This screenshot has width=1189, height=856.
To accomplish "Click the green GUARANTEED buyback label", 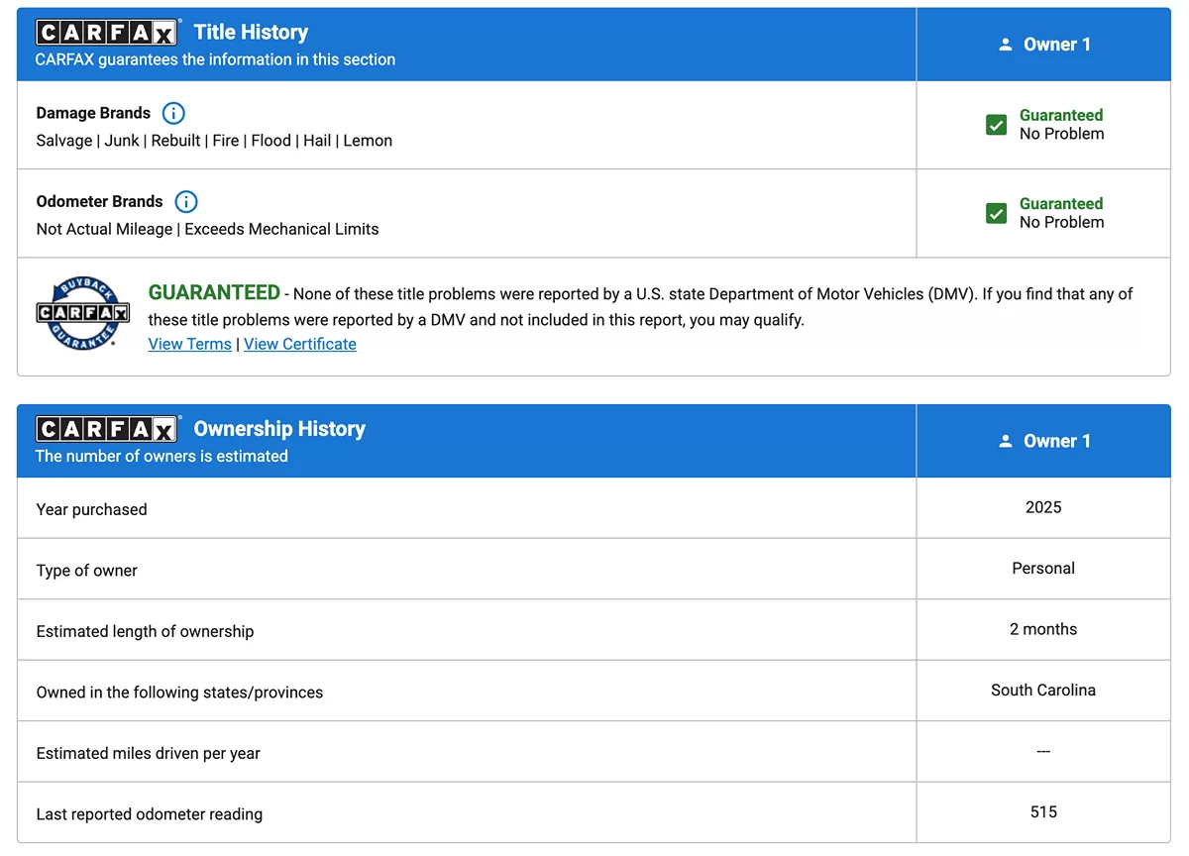I will pos(214,293).
